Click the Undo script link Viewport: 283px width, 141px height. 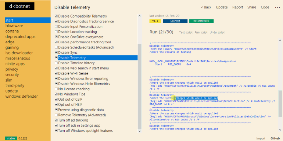(217, 32)
